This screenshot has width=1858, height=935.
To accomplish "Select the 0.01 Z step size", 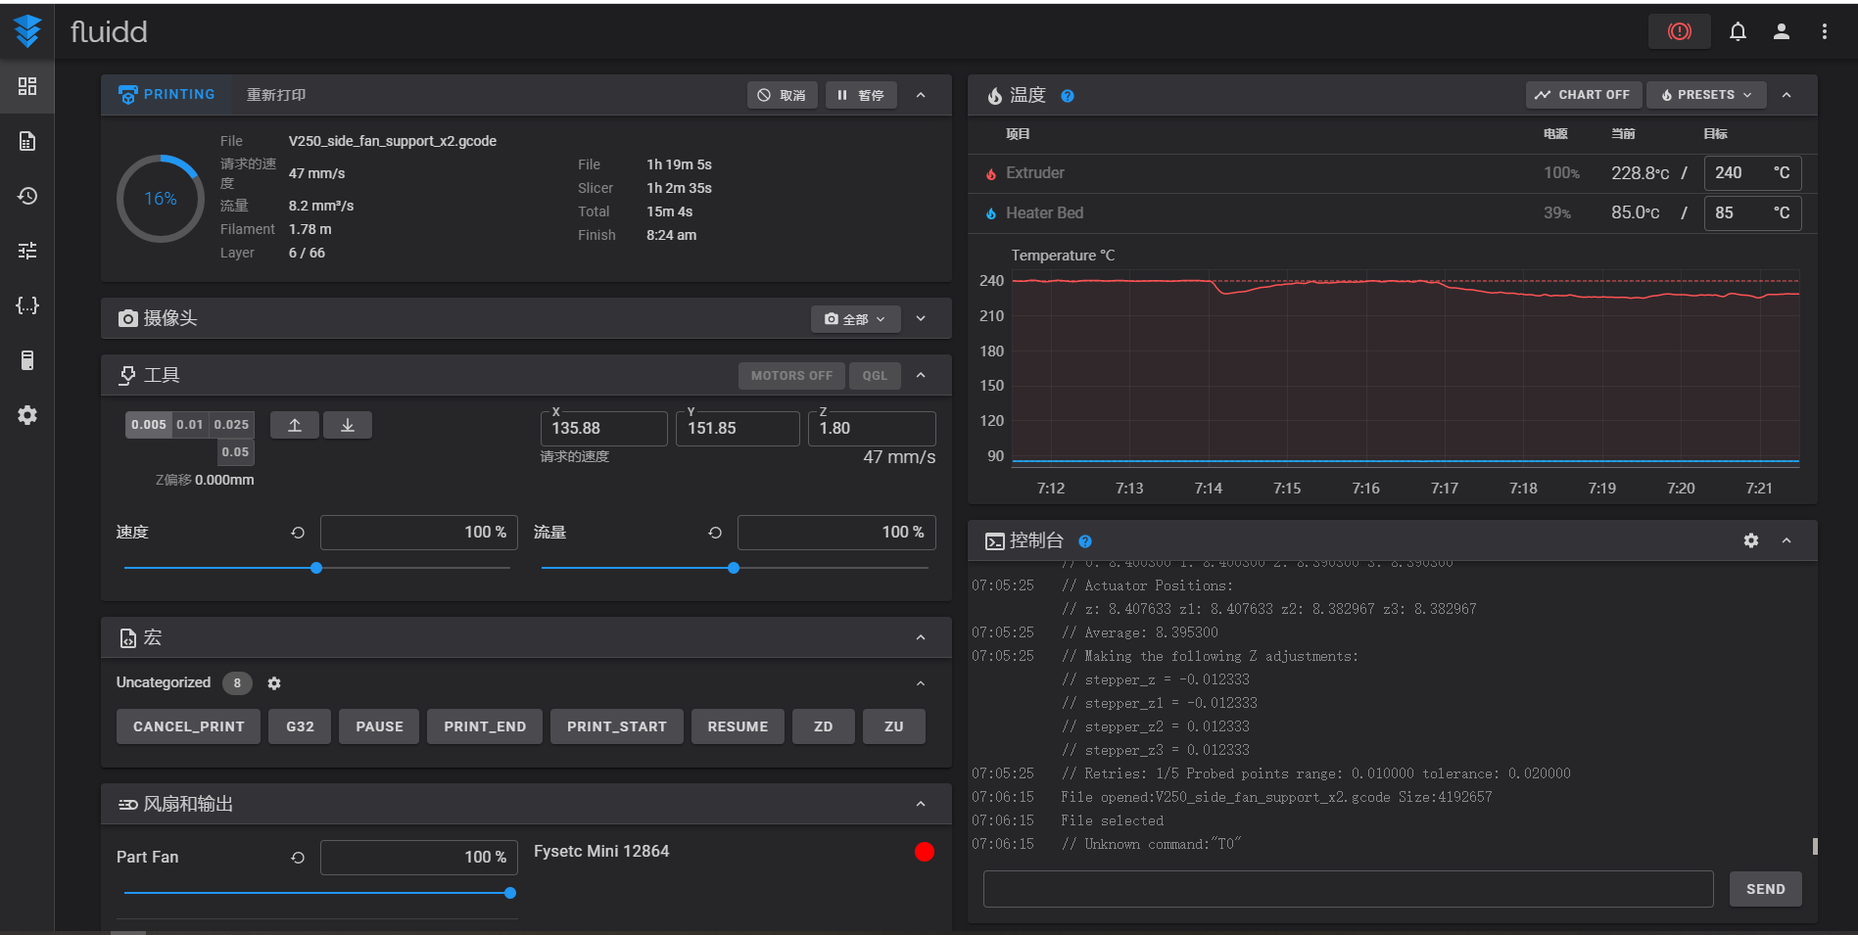I will coord(190,425).
